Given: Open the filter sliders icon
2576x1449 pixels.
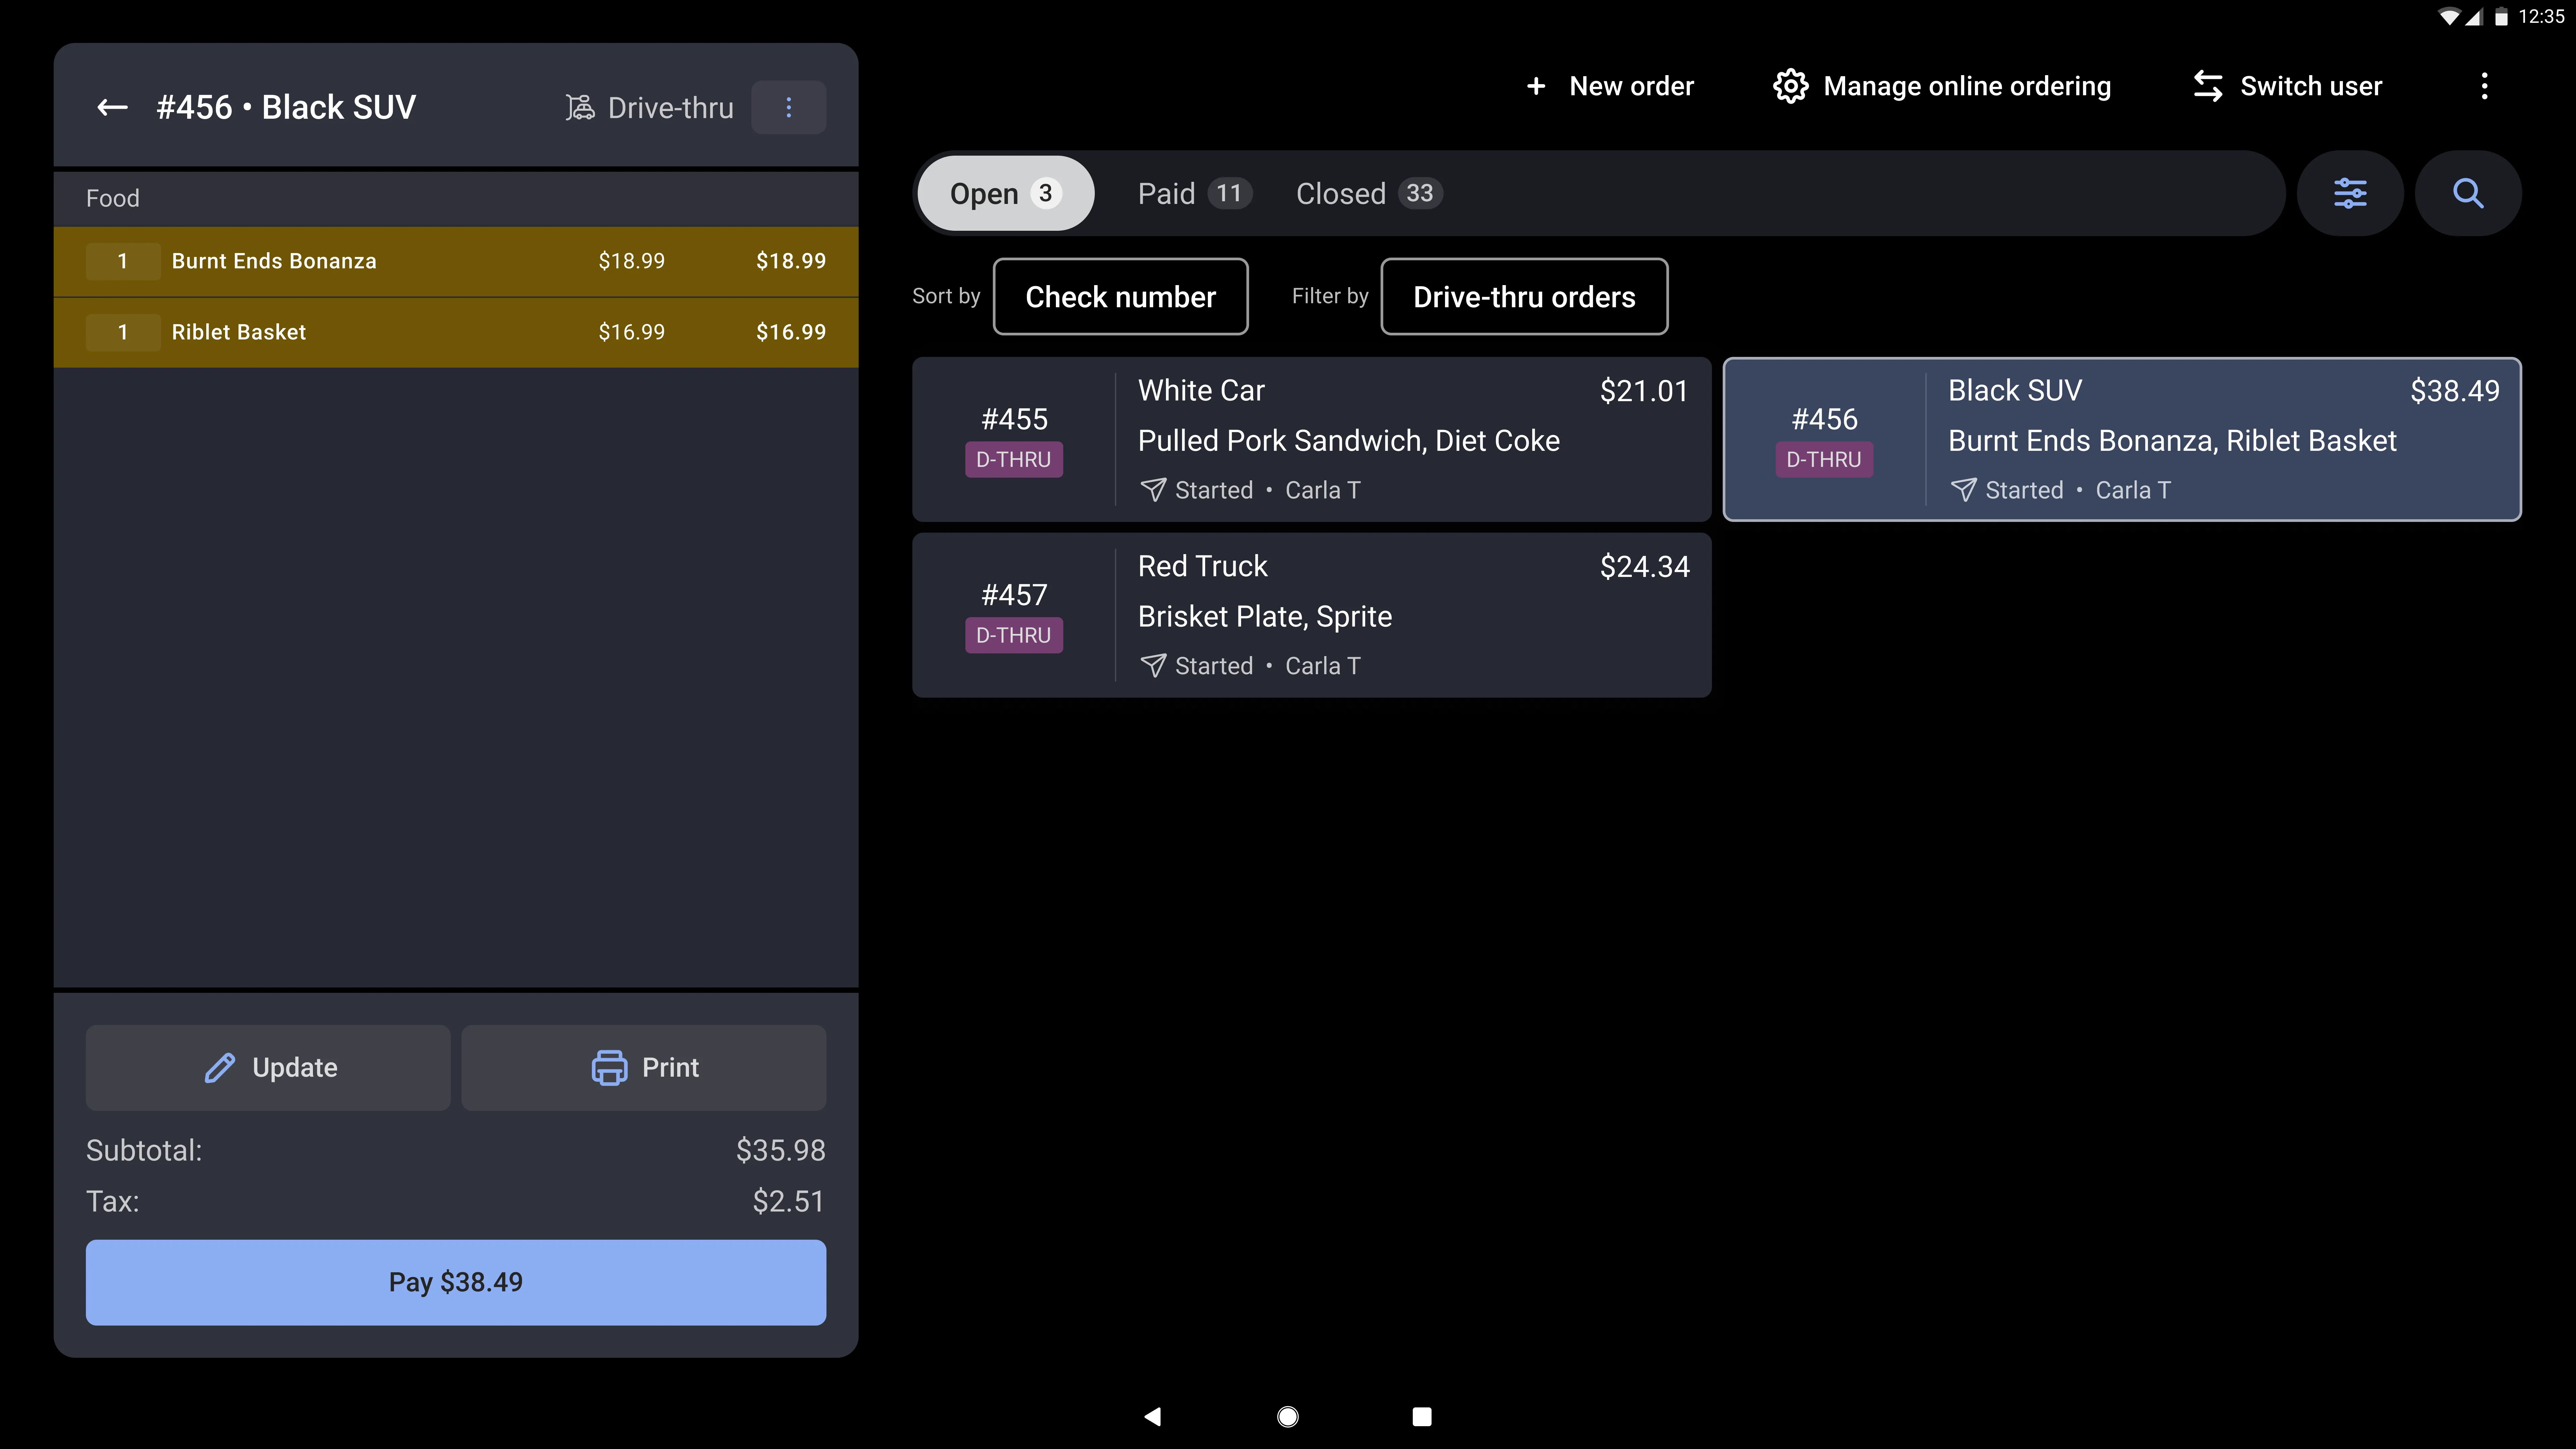Looking at the screenshot, I should [2350, 193].
